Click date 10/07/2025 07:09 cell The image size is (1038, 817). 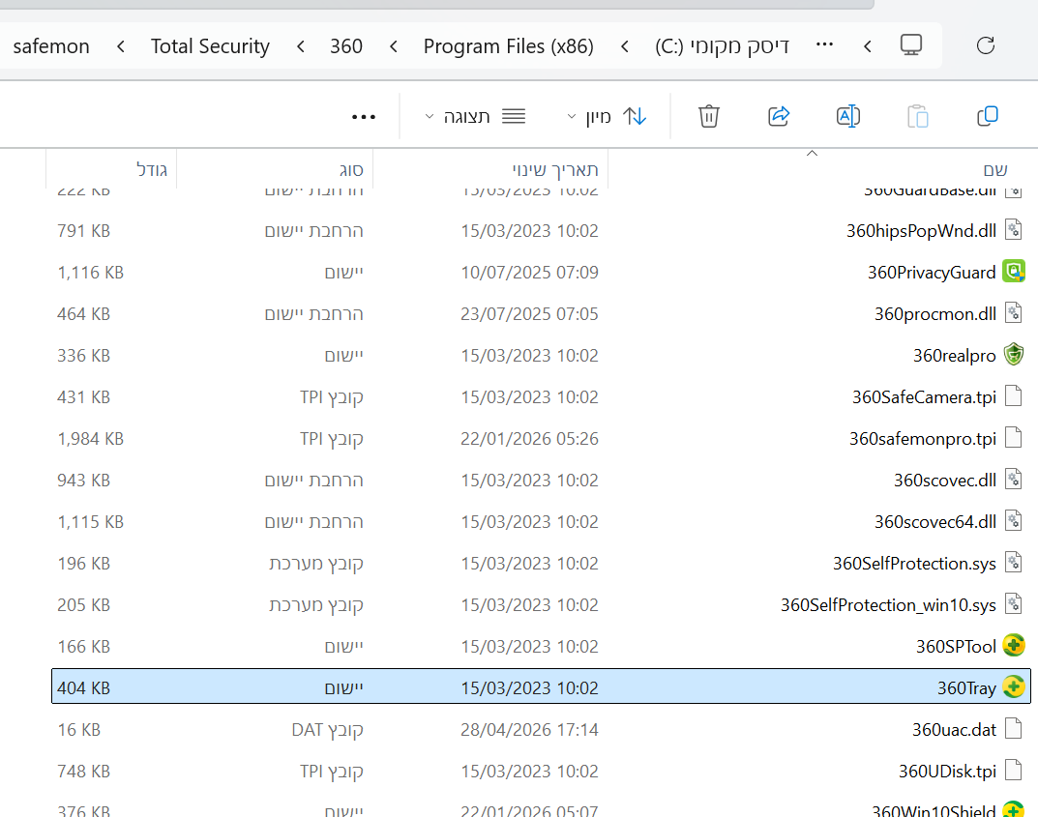point(529,272)
